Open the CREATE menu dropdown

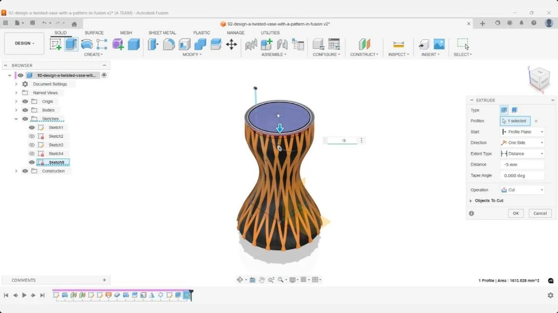pyautogui.click(x=93, y=54)
